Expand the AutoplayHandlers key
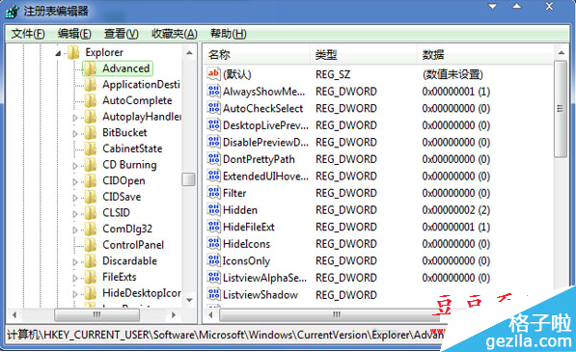576x352 pixels. [x=75, y=118]
